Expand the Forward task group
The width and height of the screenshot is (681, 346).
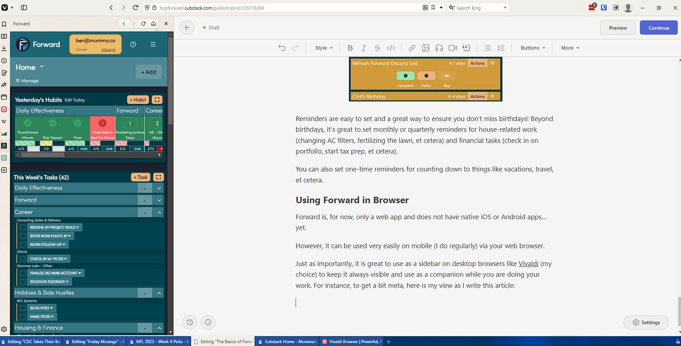point(159,200)
